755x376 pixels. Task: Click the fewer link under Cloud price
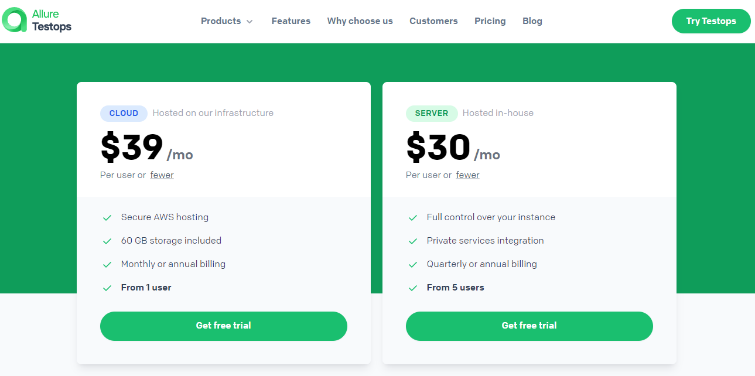162,175
